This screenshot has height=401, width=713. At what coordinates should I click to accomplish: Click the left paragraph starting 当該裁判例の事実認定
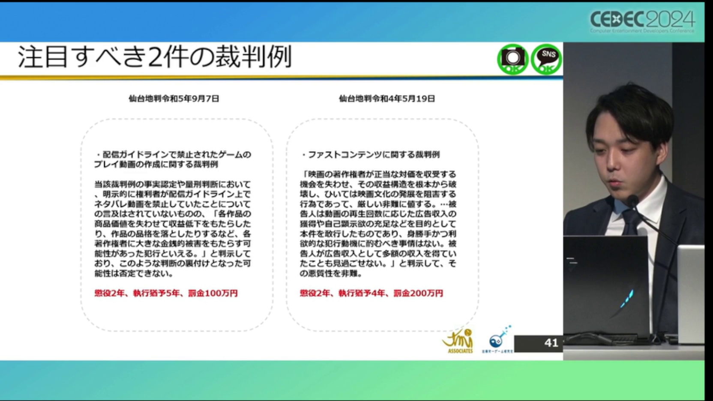click(x=172, y=228)
